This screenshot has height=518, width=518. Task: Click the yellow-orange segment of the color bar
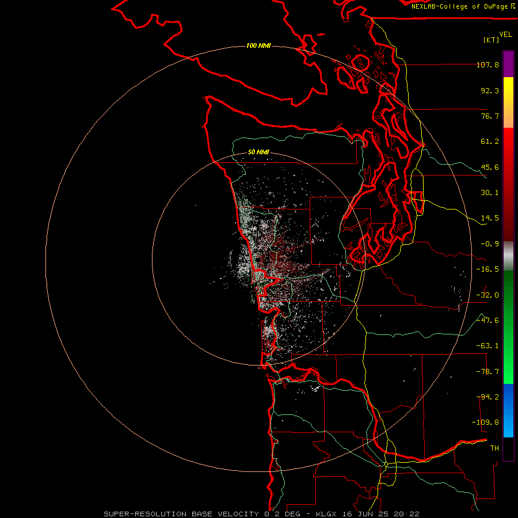point(508,102)
